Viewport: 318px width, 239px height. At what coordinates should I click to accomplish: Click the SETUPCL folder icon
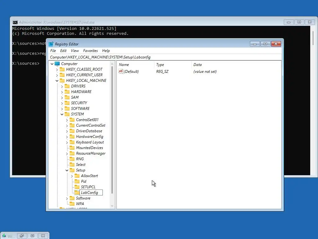pos(77,187)
